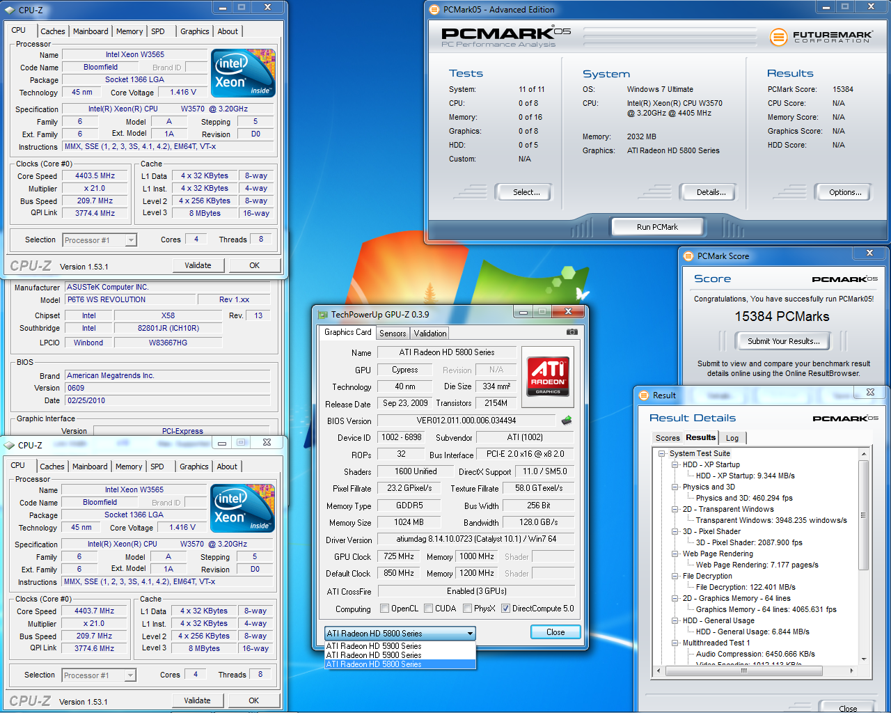Click the "Enabled (3 GPUs)" ATI CrossFire field
891x713 pixels.
coord(476,591)
